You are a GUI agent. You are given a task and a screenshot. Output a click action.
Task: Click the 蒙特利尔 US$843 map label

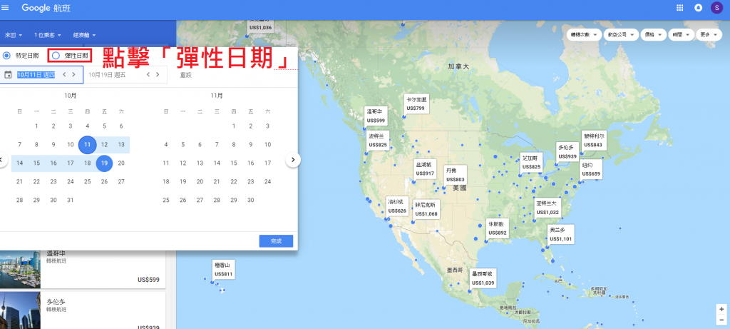click(594, 141)
